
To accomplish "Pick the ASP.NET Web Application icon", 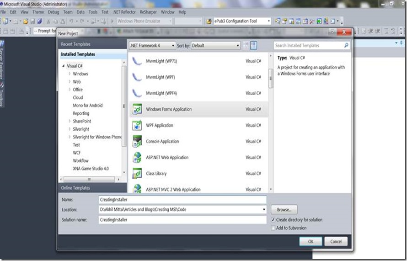I will click(137, 158).
